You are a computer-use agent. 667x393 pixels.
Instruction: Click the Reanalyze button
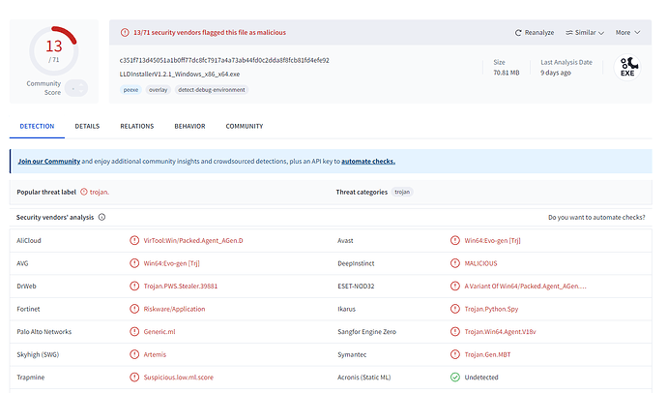pyautogui.click(x=535, y=32)
